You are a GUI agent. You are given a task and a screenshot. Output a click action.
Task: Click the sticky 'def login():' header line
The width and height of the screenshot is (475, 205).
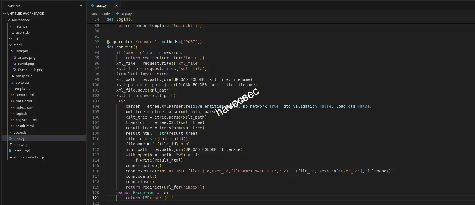pos(121,19)
